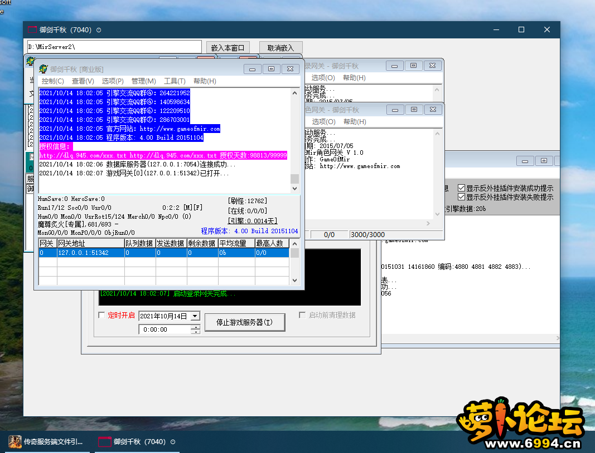
Task: Minimize the 御剑千秋 [商业版] window
Action: [253, 69]
